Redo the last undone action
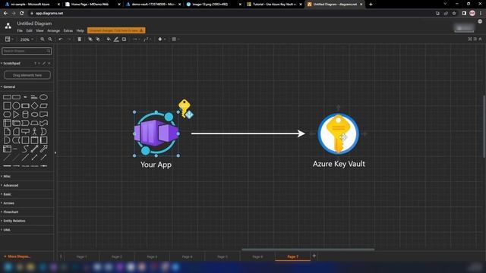 [x=69, y=39]
